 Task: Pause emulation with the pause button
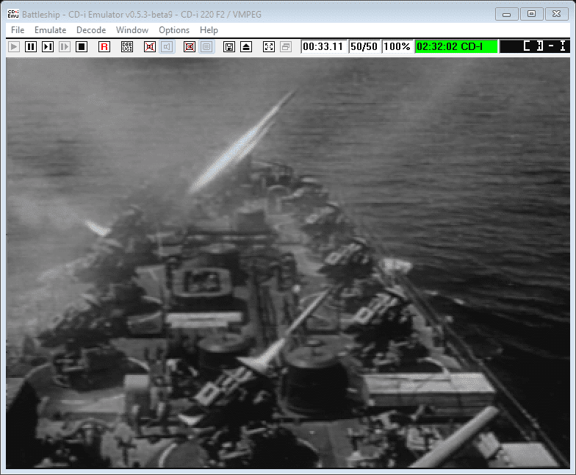(30, 46)
